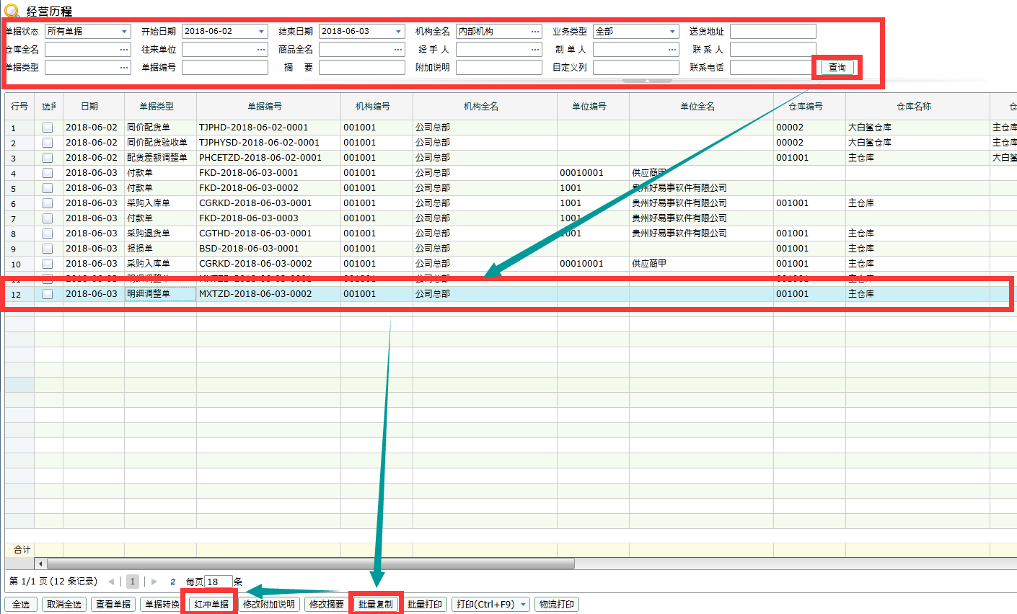Tick the checkbox for row CGRKD-2018-06-03-0002
The image size is (1017, 614).
pos(48,264)
